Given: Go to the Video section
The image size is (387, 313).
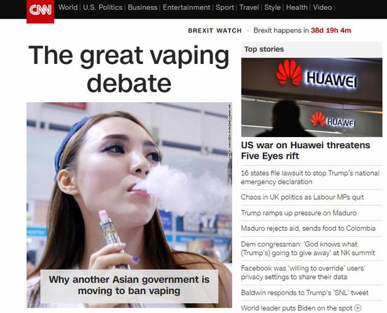Looking at the screenshot, I should (x=322, y=7).
